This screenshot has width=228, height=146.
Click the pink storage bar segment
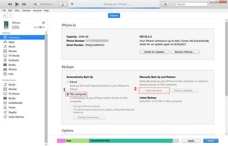pyautogui.click(x=62, y=141)
